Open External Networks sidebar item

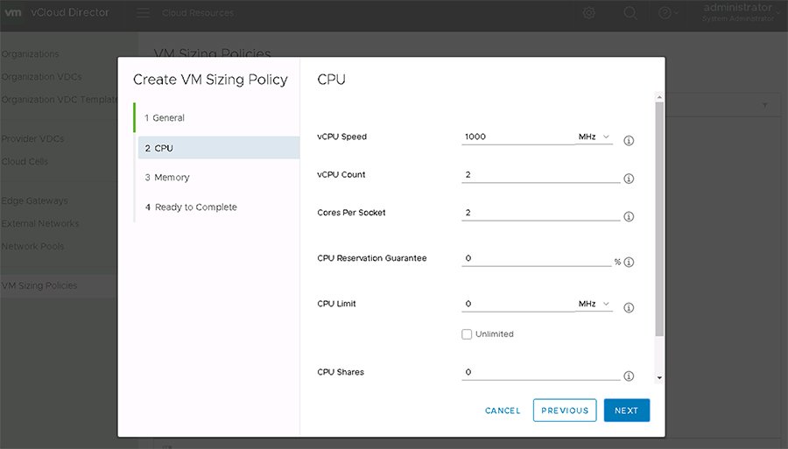click(40, 223)
